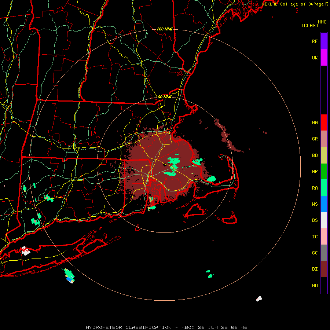Image resolution: width=330 pixels, height=330 pixels.
Task: Click the DS white legend swatch
Action: [324, 220]
